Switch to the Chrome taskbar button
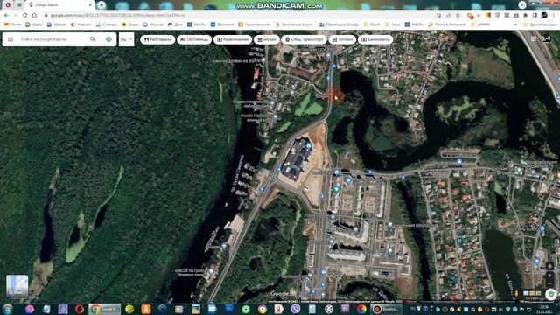 point(105,309)
